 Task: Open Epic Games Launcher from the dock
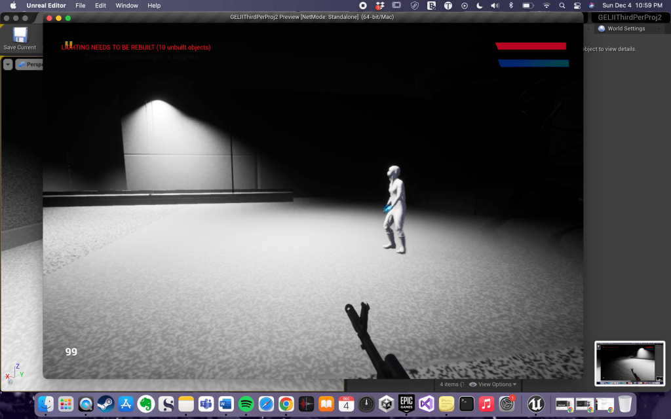tap(406, 404)
